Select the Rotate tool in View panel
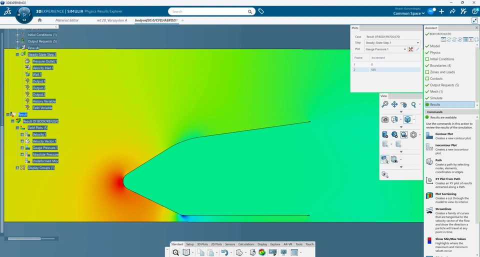This screenshot has width=480, height=257. [404, 104]
